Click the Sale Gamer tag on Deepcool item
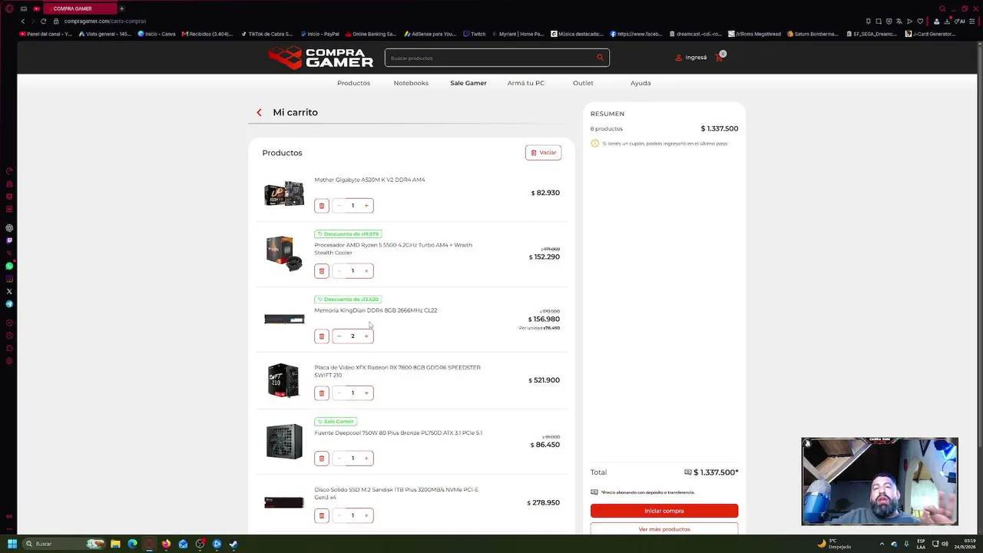The image size is (983, 553). 336,422
